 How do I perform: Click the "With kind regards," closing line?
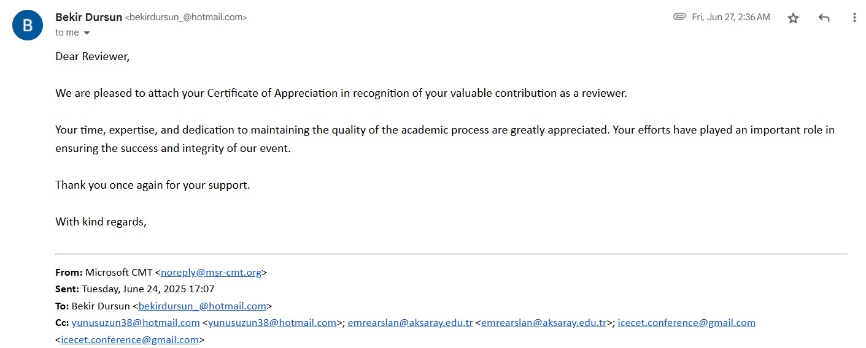coord(101,222)
